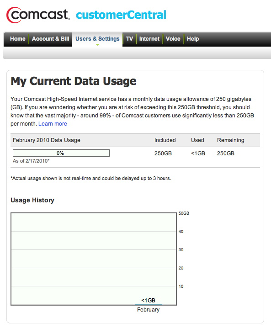Click the 30 chart scale label

[x=181, y=250]
